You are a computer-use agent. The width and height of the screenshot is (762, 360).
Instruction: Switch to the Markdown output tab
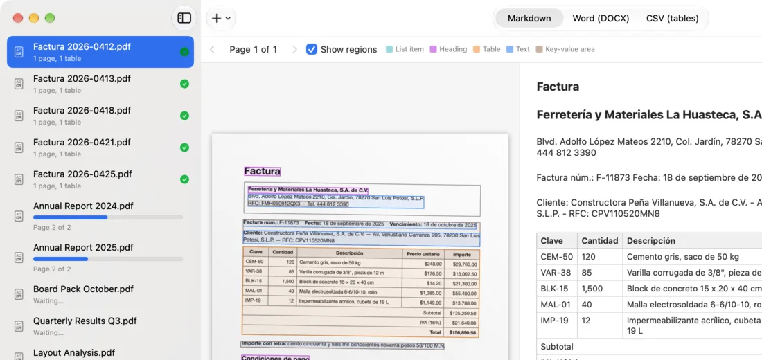(529, 19)
